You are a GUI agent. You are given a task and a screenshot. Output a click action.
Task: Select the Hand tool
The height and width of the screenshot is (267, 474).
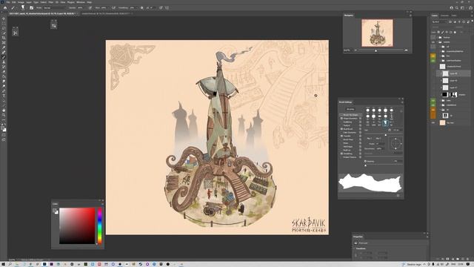click(x=4, y=111)
